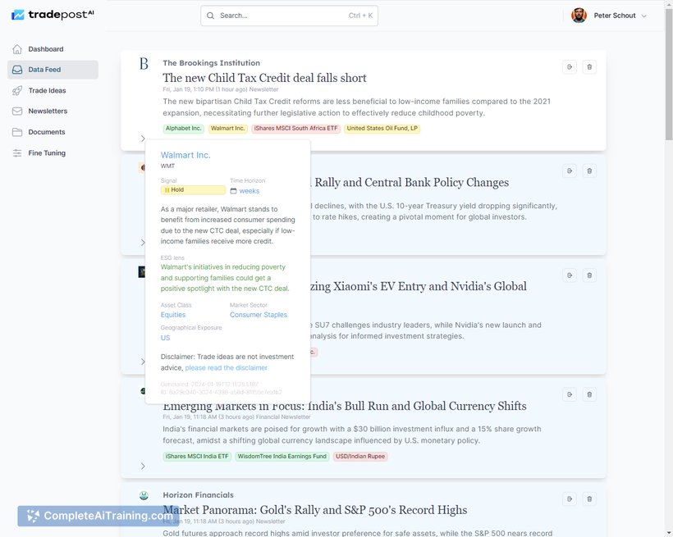The width and height of the screenshot is (673, 537).
Task: Click the USD/Indian Rupee tag
Action: point(360,457)
